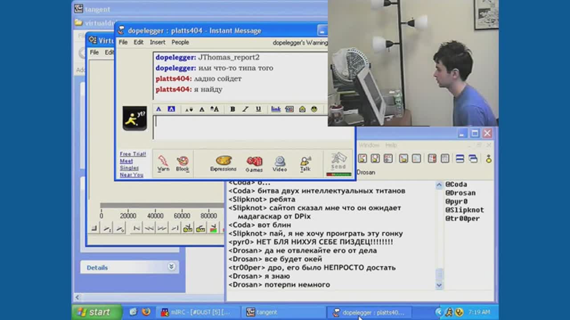570x320 pixels.
Task: Click the Free Trial! link
Action: tap(133, 154)
